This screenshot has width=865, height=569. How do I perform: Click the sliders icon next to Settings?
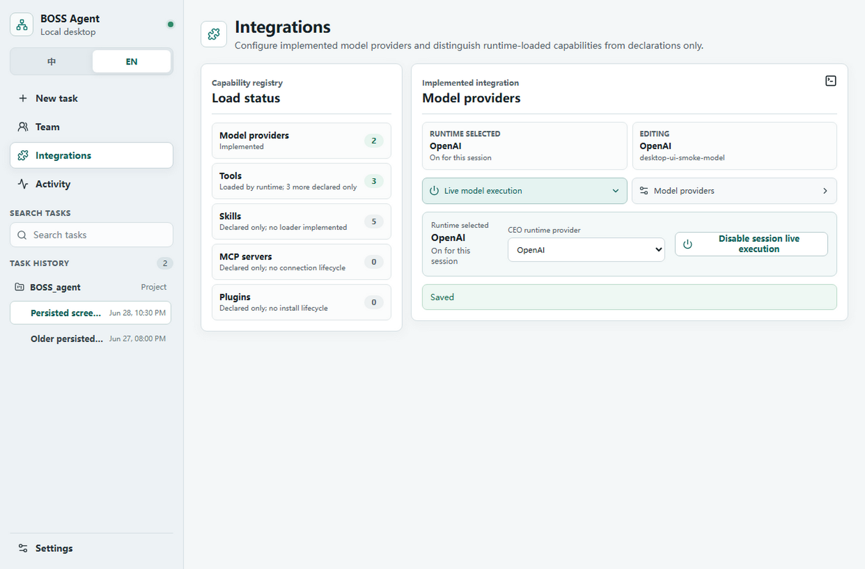click(23, 548)
